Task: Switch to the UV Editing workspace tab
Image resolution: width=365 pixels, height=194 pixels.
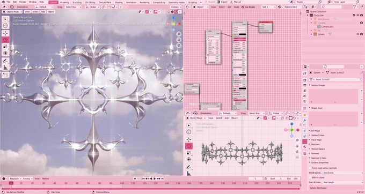Action: 90,2
